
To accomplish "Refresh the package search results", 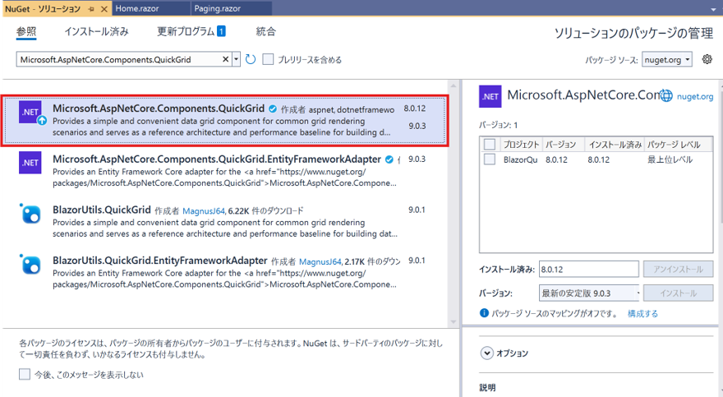I will 251,59.
